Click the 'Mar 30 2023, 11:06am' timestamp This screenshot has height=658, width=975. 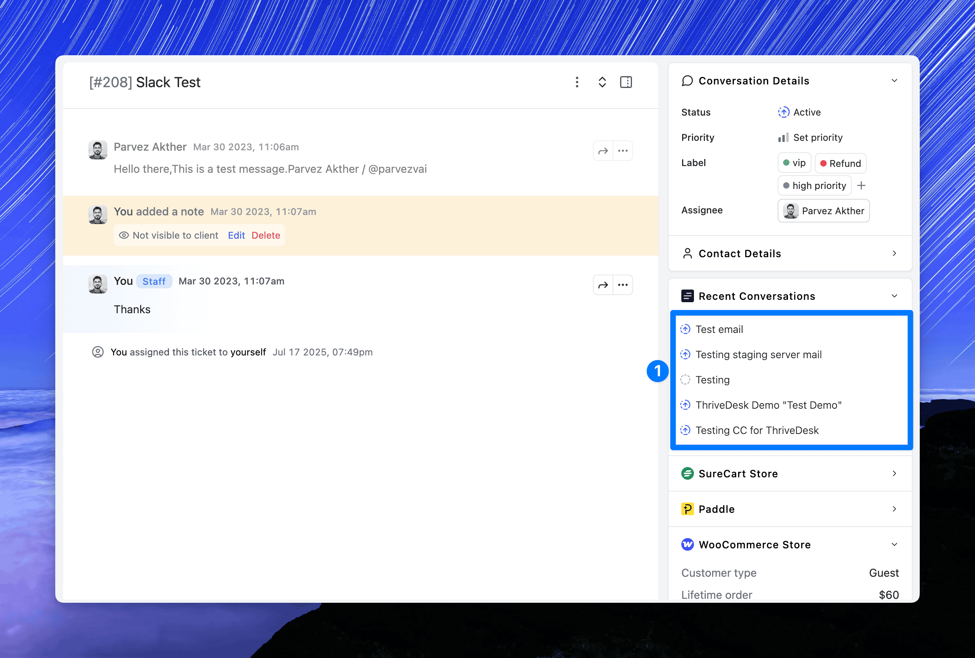click(246, 147)
